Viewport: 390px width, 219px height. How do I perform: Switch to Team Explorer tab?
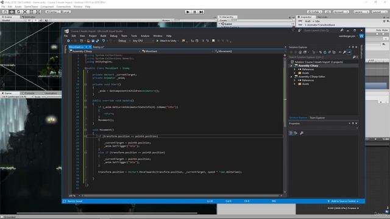317,117
